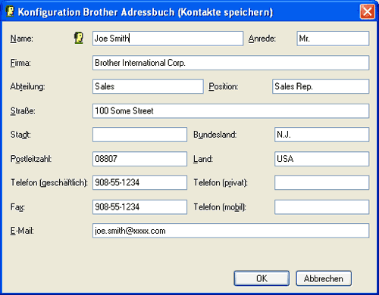Click the Abteilung: label
379x295 pixels.
(27, 86)
